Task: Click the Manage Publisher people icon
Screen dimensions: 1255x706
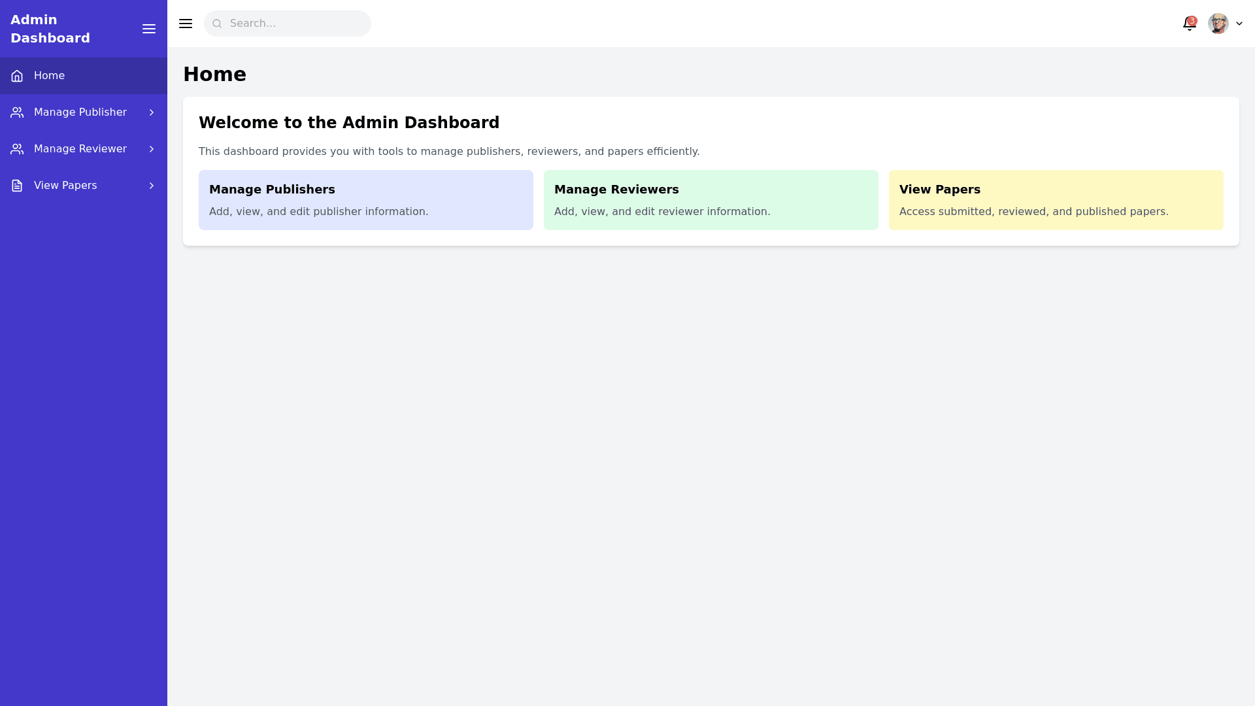Action: pos(17,112)
